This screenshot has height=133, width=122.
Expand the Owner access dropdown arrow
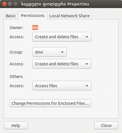click(87, 37)
